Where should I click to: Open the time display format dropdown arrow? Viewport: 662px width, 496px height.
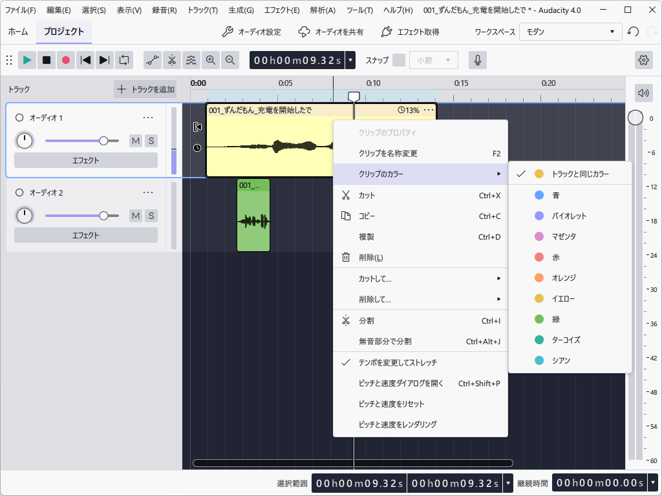click(x=350, y=60)
